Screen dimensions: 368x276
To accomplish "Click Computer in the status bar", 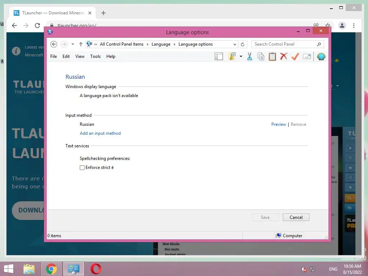I will pos(289,236).
